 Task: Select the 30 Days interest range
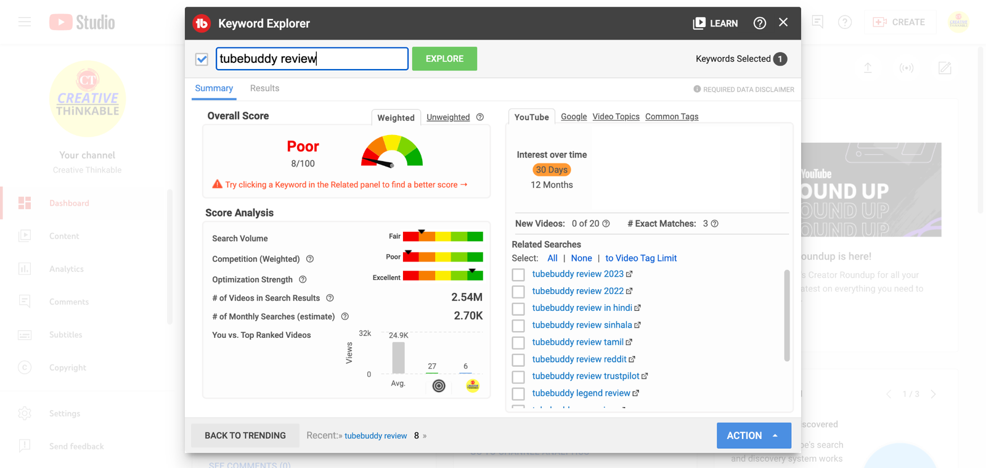[x=552, y=170]
